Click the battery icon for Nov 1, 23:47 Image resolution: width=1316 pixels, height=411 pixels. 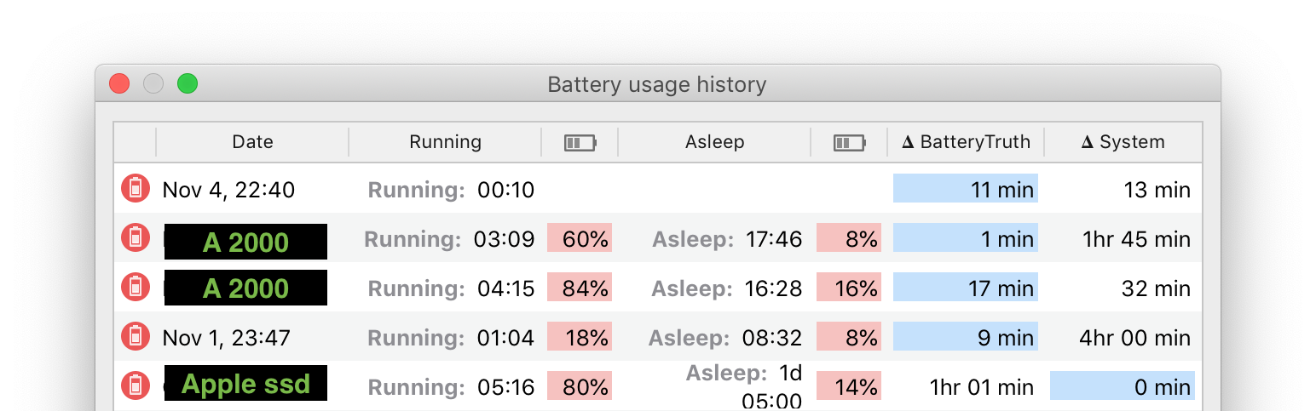pos(135,337)
